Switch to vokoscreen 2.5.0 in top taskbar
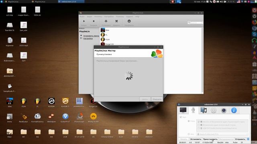This screenshot has width=257, height=144. [x=71, y=2]
